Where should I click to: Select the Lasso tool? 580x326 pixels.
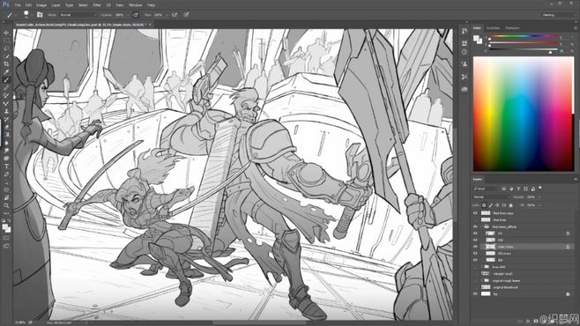pos(6,48)
